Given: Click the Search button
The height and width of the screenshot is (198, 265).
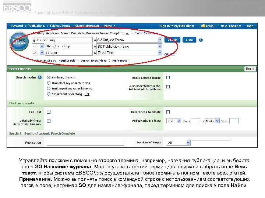Looking at the screenshot, I should coord(172,40).
